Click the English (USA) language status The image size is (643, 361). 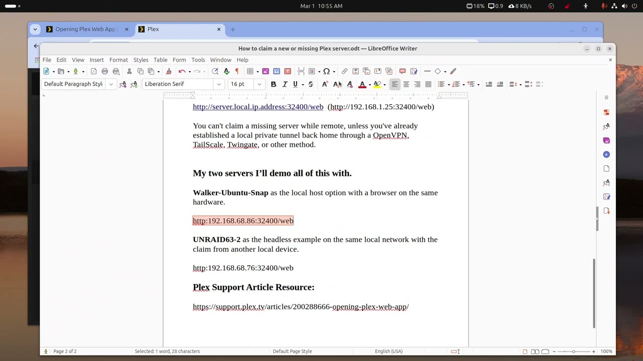388,351
